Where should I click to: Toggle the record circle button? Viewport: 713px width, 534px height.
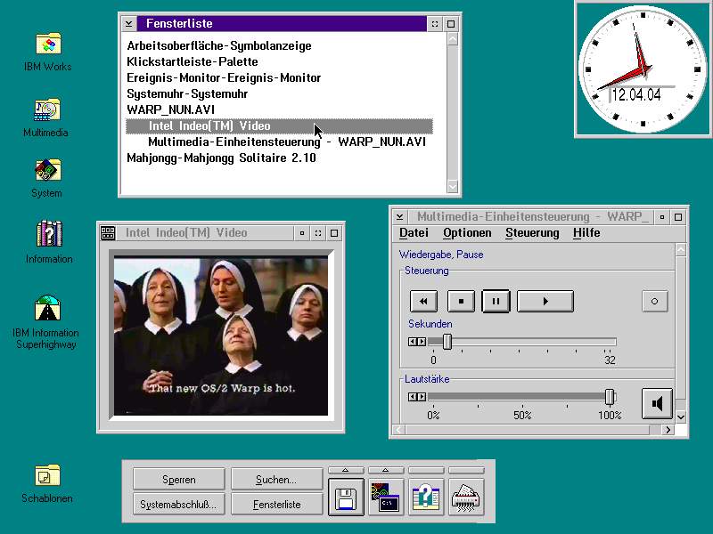tap(655, 301)
